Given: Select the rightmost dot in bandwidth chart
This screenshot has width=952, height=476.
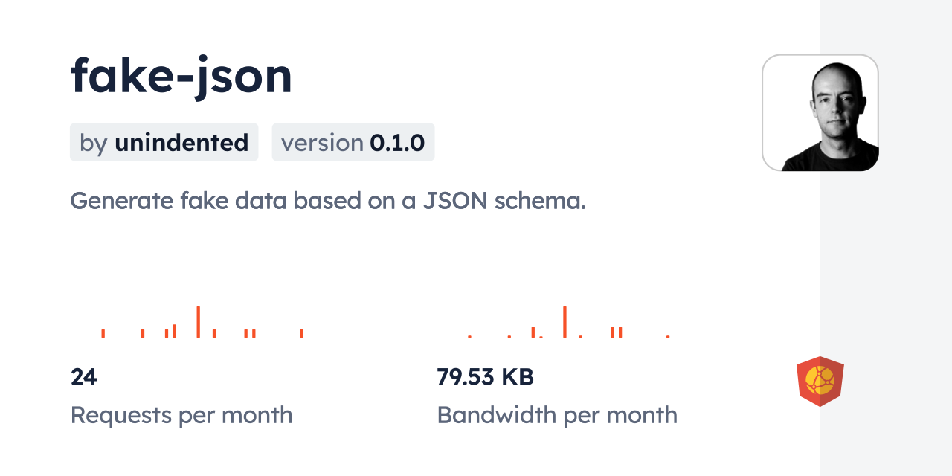Looking at the screenshot, I should tap(668, 337).
